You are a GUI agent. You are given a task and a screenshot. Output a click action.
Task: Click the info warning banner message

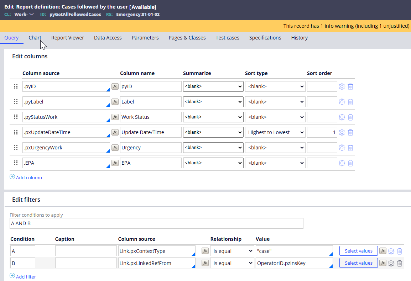[346, 26]
